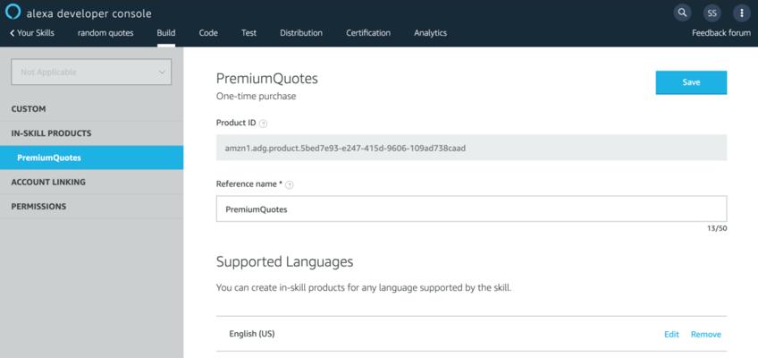
Task: Click the Save button
Action: (691, 82)
